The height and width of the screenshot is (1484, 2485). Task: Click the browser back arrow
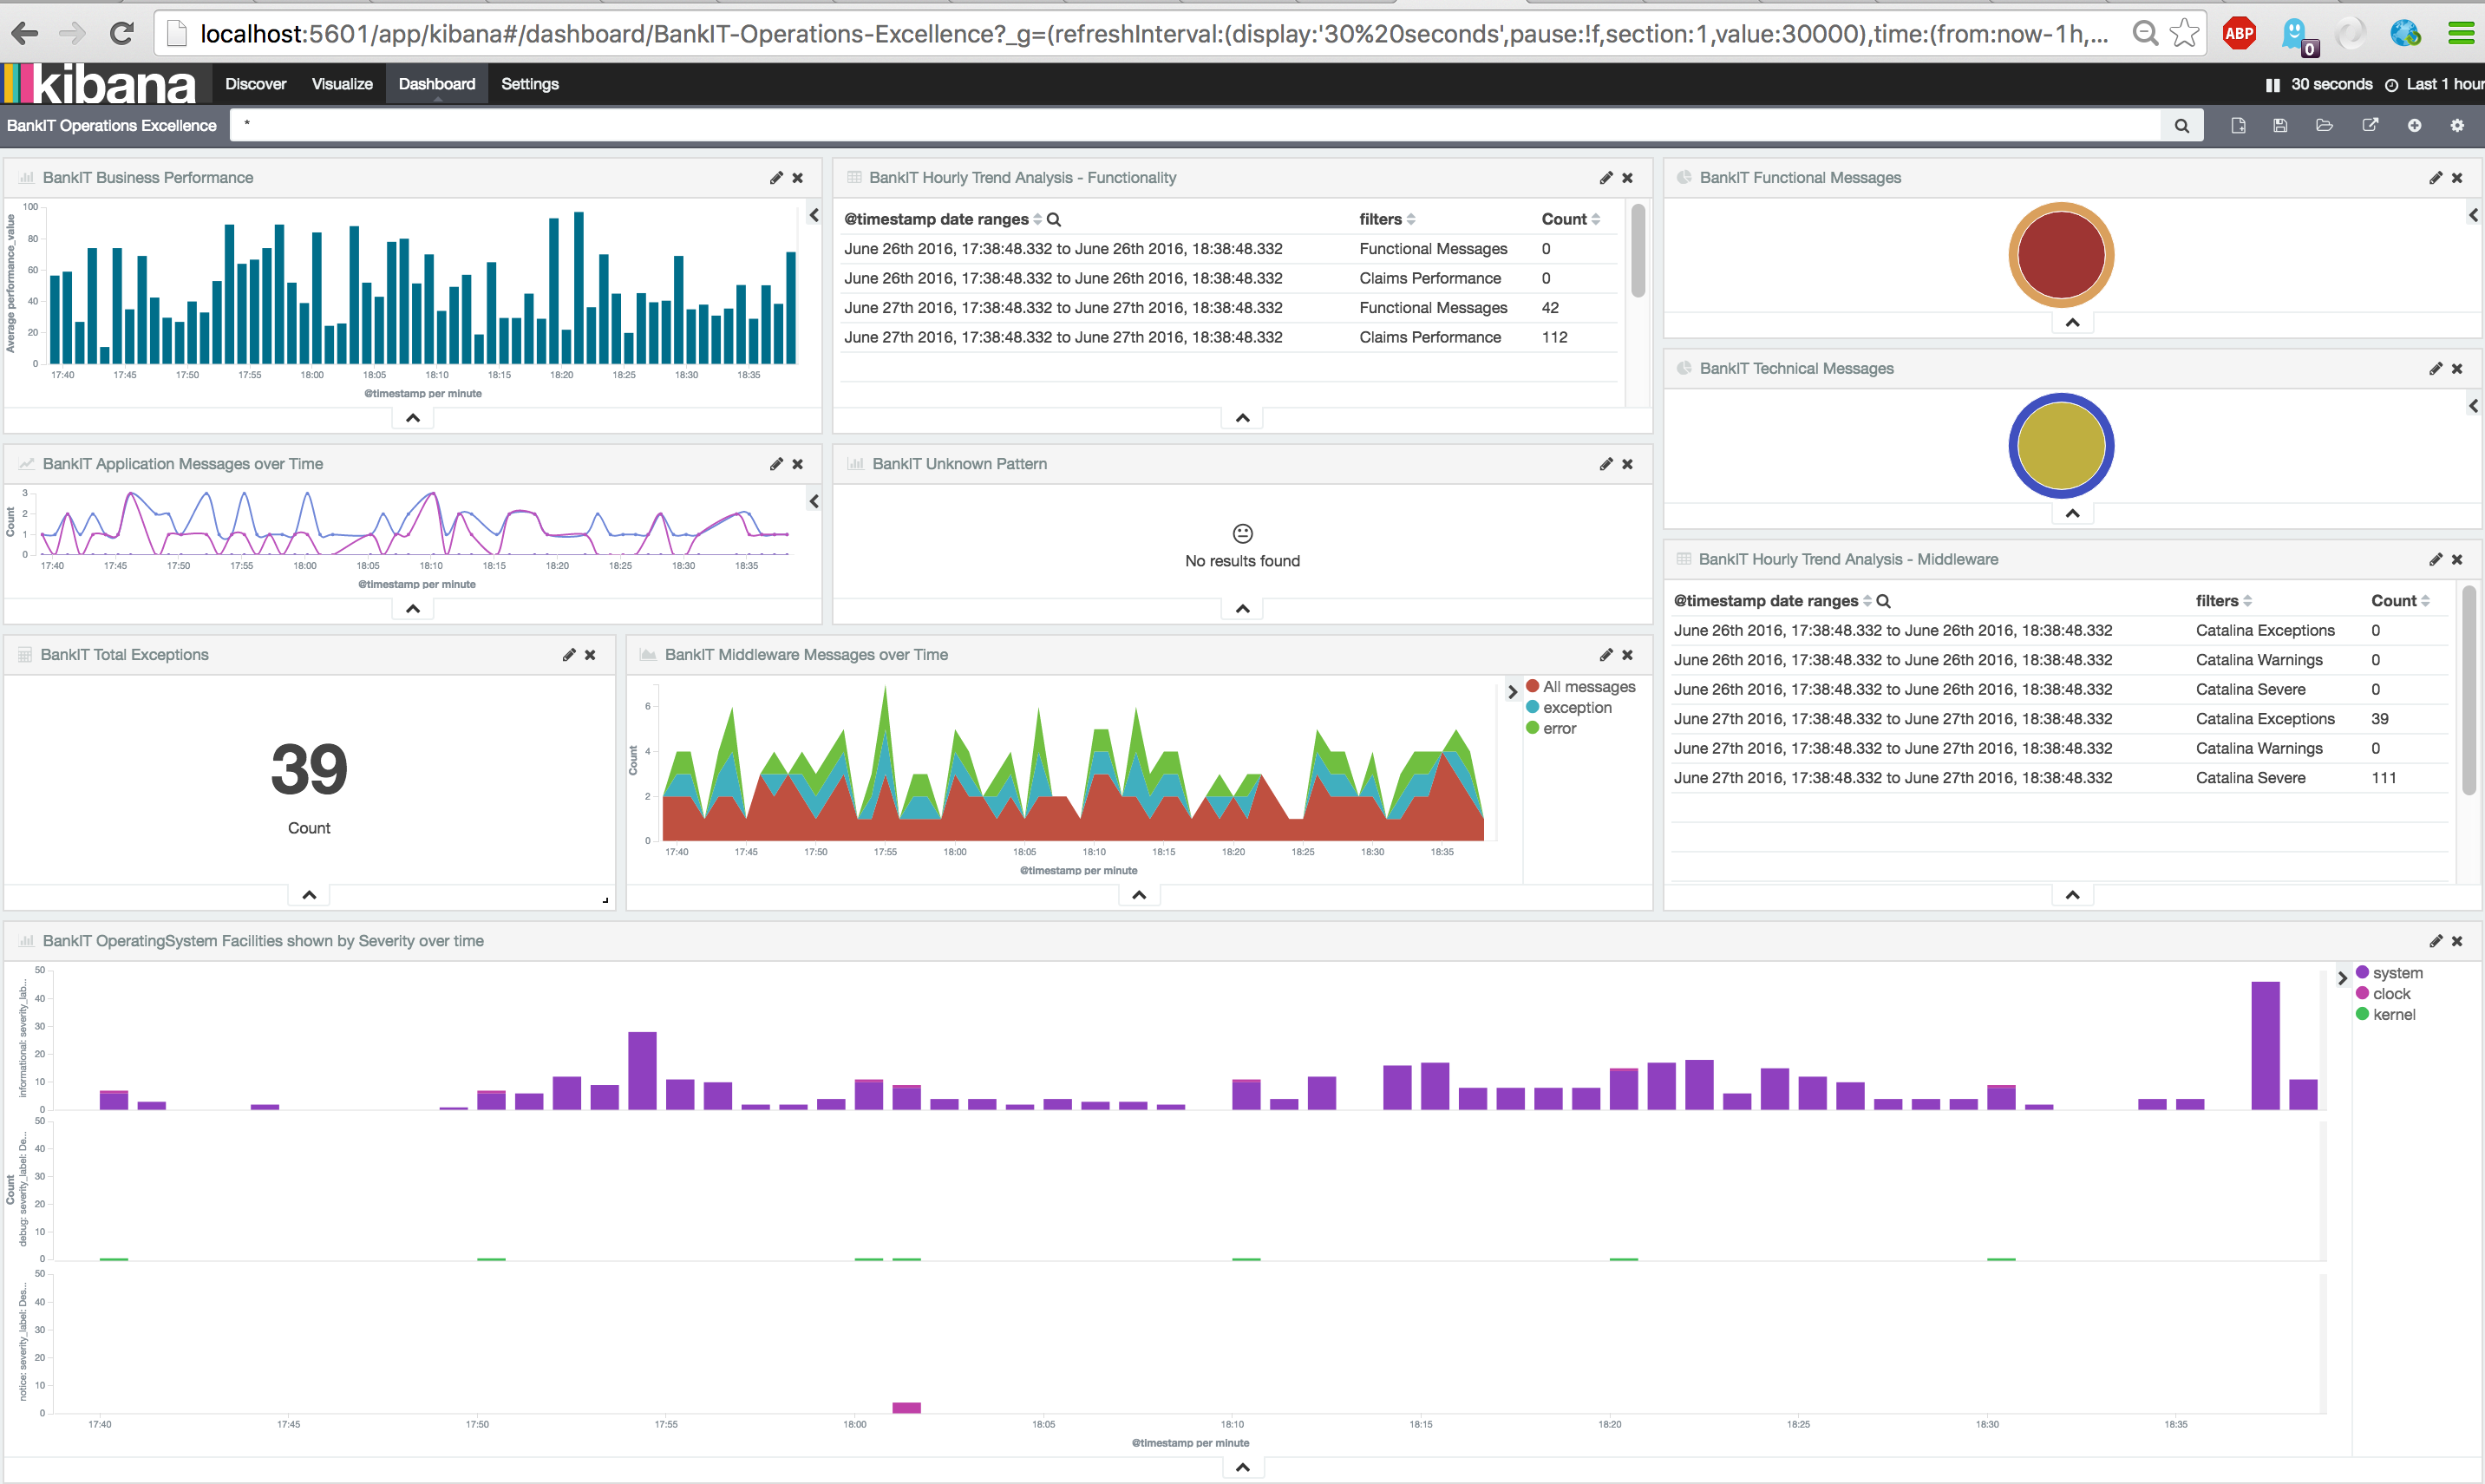point(25,34)
